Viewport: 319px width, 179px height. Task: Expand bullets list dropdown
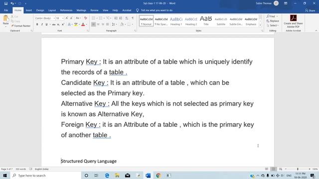(97, 18)
